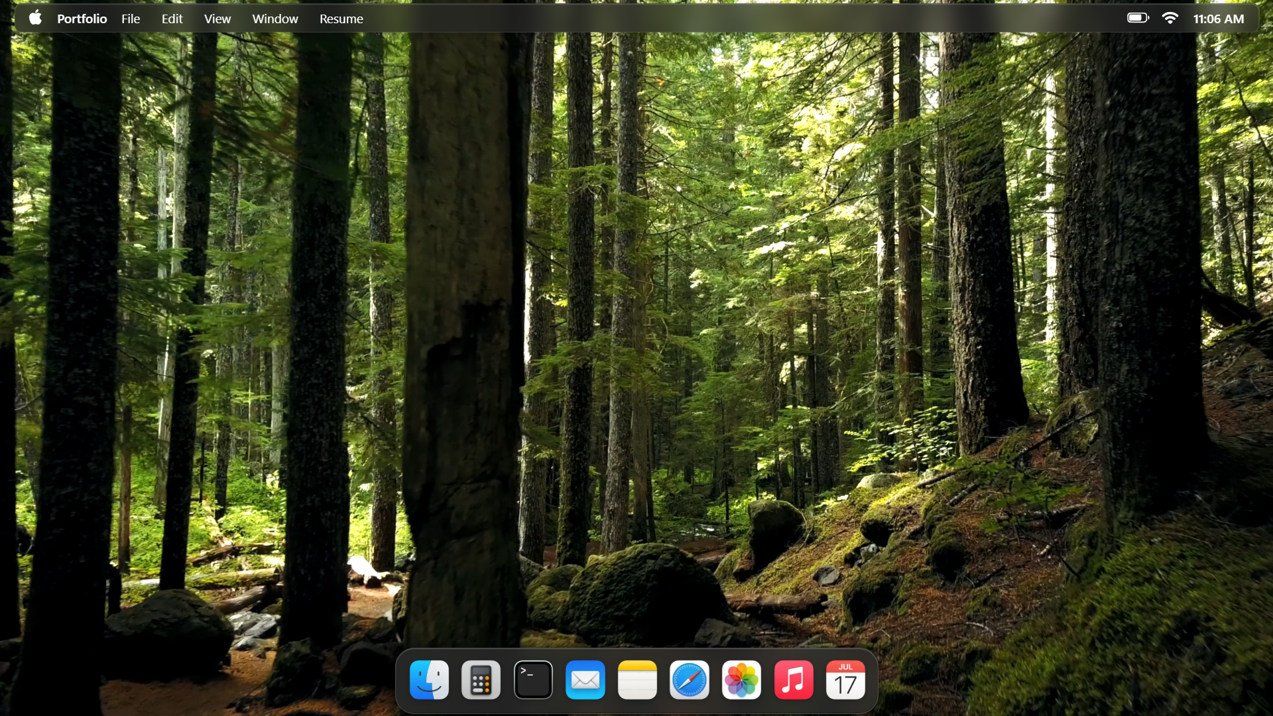The width and height of the screenshot is (1273, 716).
Task: Open the Apple menu
Action: click(35, 18)
